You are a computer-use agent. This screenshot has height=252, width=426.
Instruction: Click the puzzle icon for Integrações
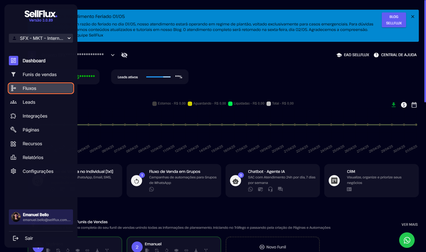13,116
